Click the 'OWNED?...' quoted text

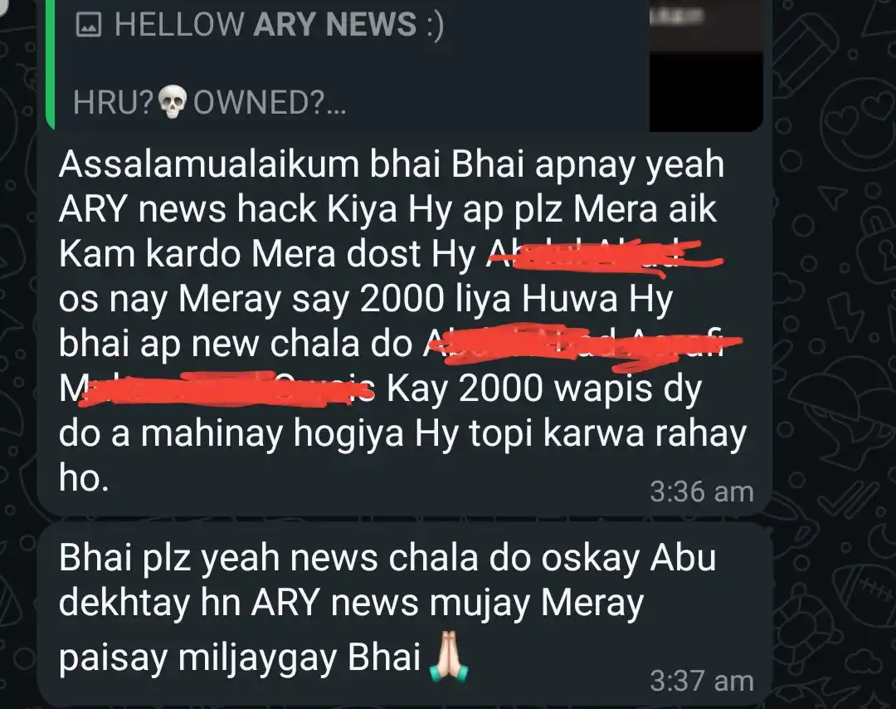click(x=270, y=103)
